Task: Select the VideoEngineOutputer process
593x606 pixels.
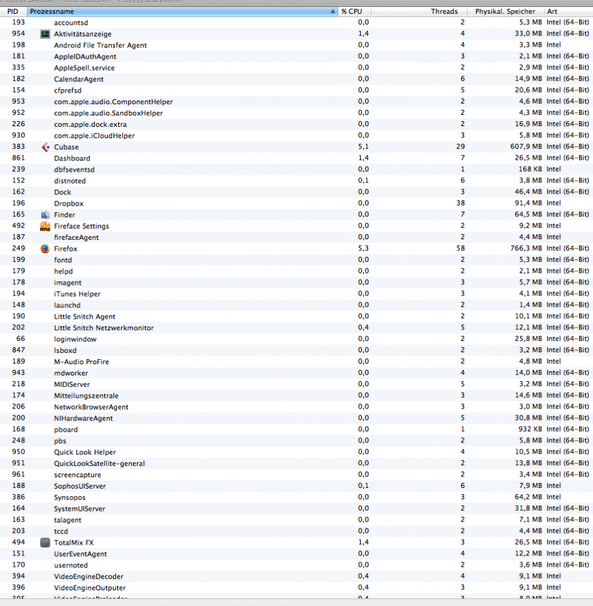Action: coord(90,588)
